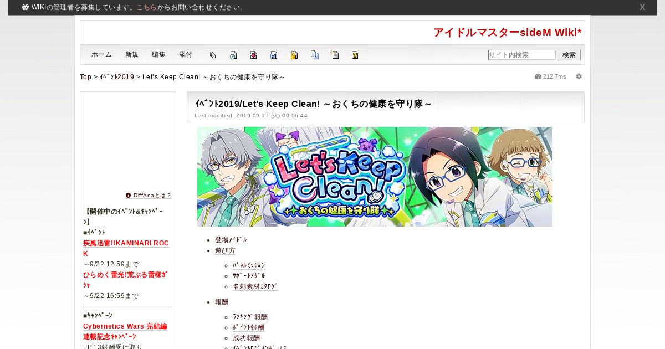Jump to 名刺素材ｶﾀﾛｸﾞ section
Screen dimensions: 665x349
[x=255, y=286]
